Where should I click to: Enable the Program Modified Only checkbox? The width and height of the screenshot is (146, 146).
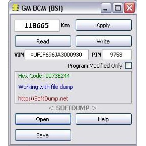(x=128, y=65)
